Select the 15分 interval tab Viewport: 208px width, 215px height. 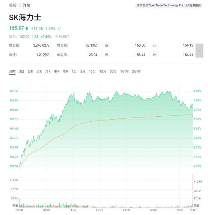pyautogui.click(x=103, y=71)
